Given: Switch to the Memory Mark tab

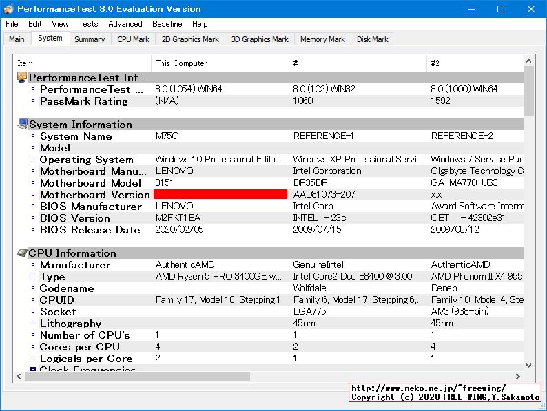Looking at the screenshot, I should click(x=322, y=39).
